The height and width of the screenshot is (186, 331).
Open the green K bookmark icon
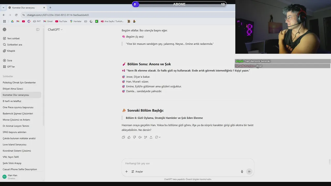(97, 21)
